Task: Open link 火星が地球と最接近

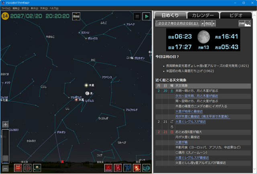Action: point(189,111)
